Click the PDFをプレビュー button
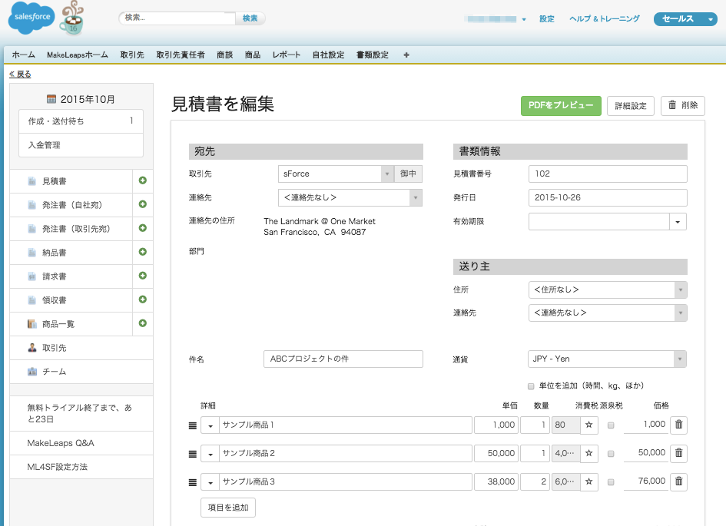This screenshot has height=526, width=726. click(561, 105)
